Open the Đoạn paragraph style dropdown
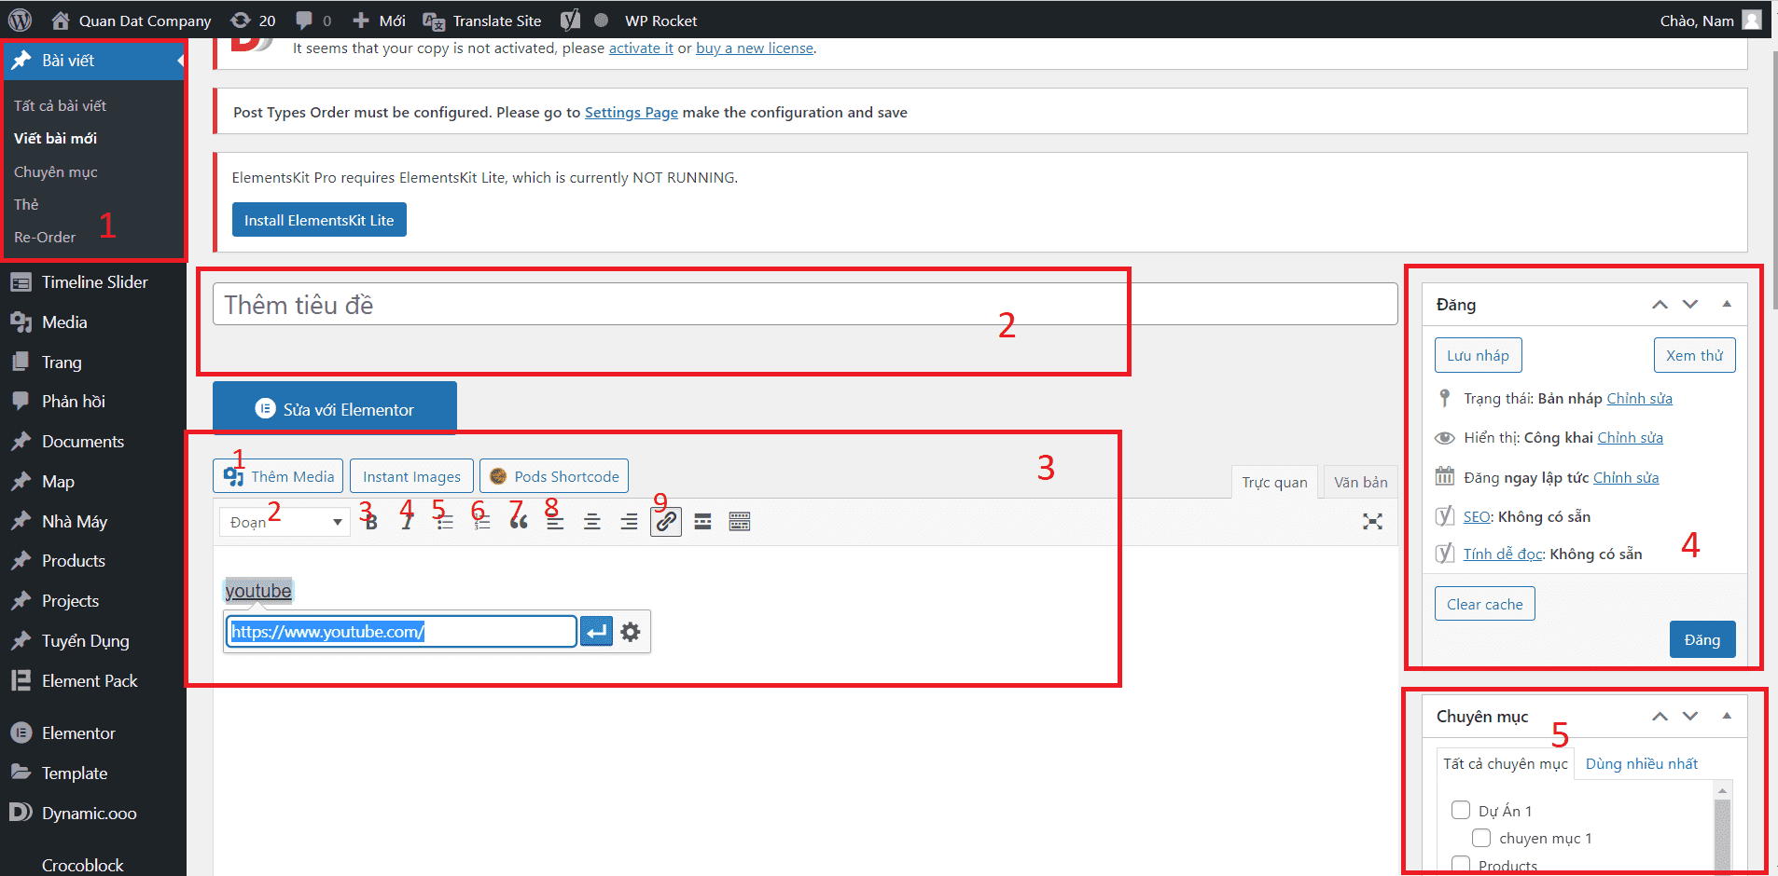Viewport: 1778px width, 876px height. click(284, 521)
